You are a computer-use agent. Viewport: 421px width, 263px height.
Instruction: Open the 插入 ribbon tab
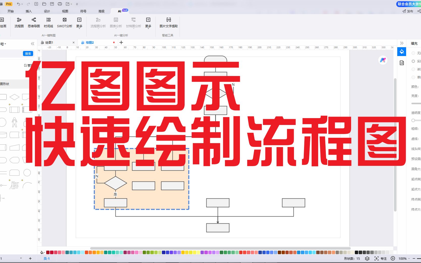tap(29, 11)
